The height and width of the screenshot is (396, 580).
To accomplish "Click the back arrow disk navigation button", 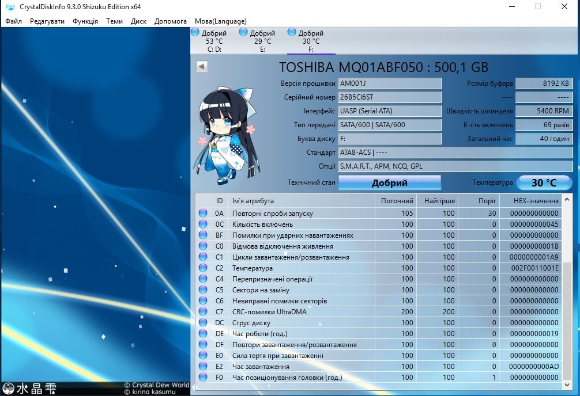I will [202, 67].
